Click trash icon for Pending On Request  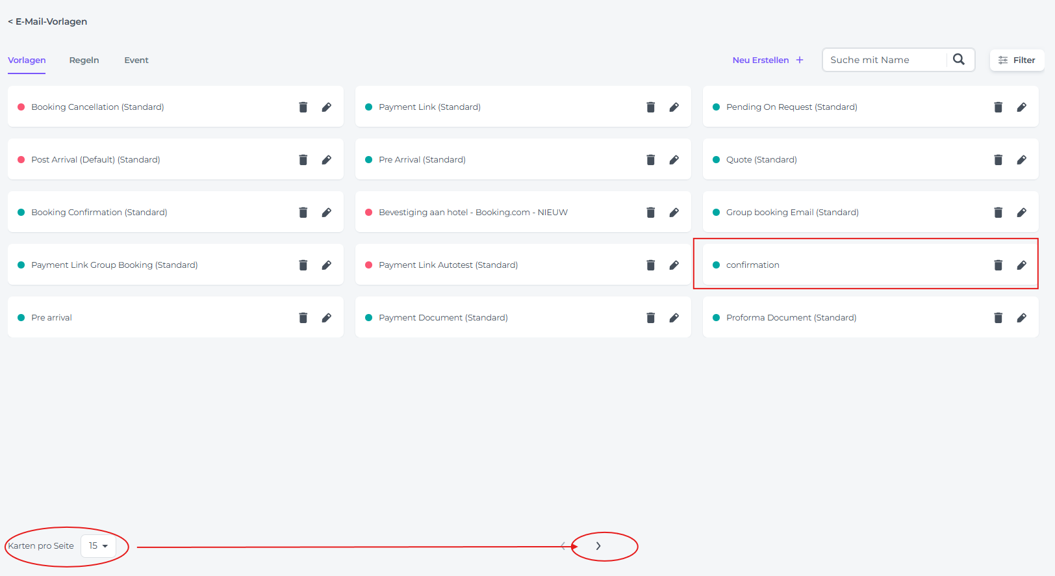coord(998,107)
